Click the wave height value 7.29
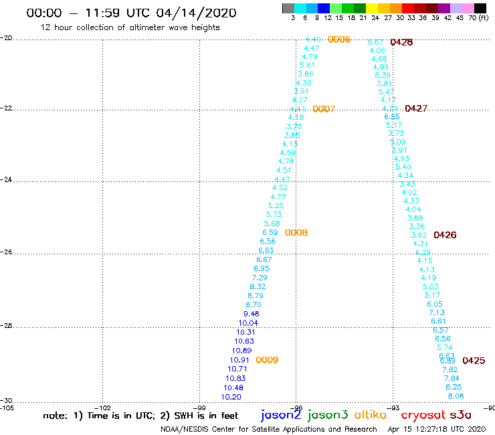This screenshot has width=495, height=435. pyautogui.click(x=260, y=278)
